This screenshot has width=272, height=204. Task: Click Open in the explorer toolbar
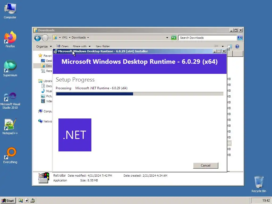point(63,46)
